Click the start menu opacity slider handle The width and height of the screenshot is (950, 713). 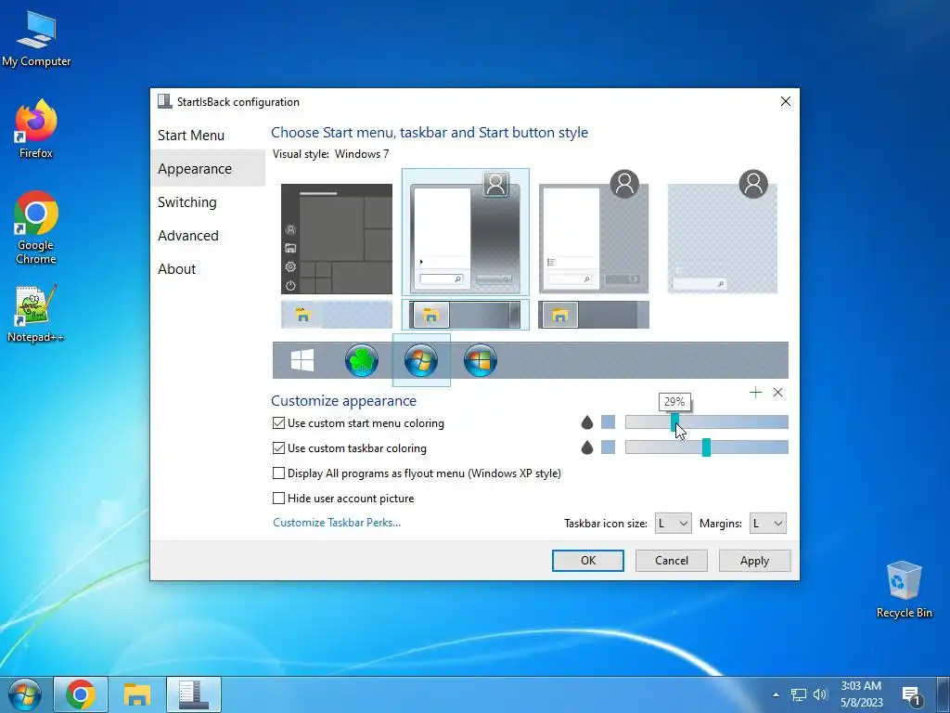tap(674, 422)
